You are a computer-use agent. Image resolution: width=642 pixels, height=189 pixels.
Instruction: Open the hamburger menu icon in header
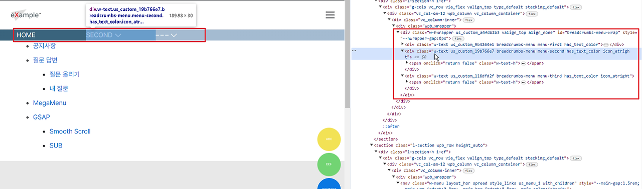click(330, 15)
